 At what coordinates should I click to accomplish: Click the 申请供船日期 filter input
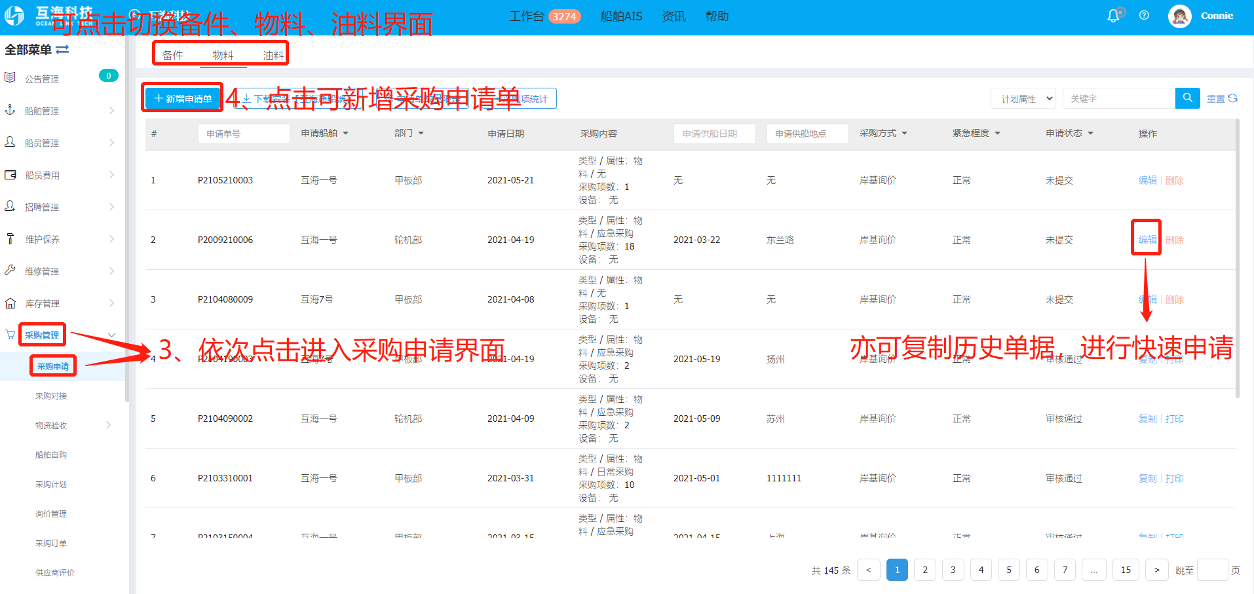714,134
